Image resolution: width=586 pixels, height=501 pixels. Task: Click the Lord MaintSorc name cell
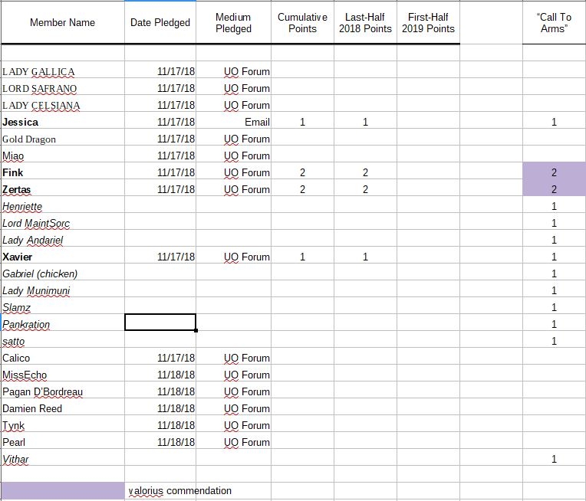tap(62, 221)
